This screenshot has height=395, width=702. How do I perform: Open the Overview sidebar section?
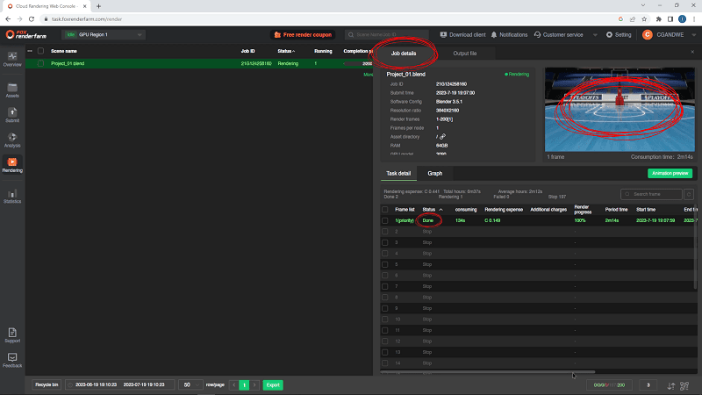12,59
